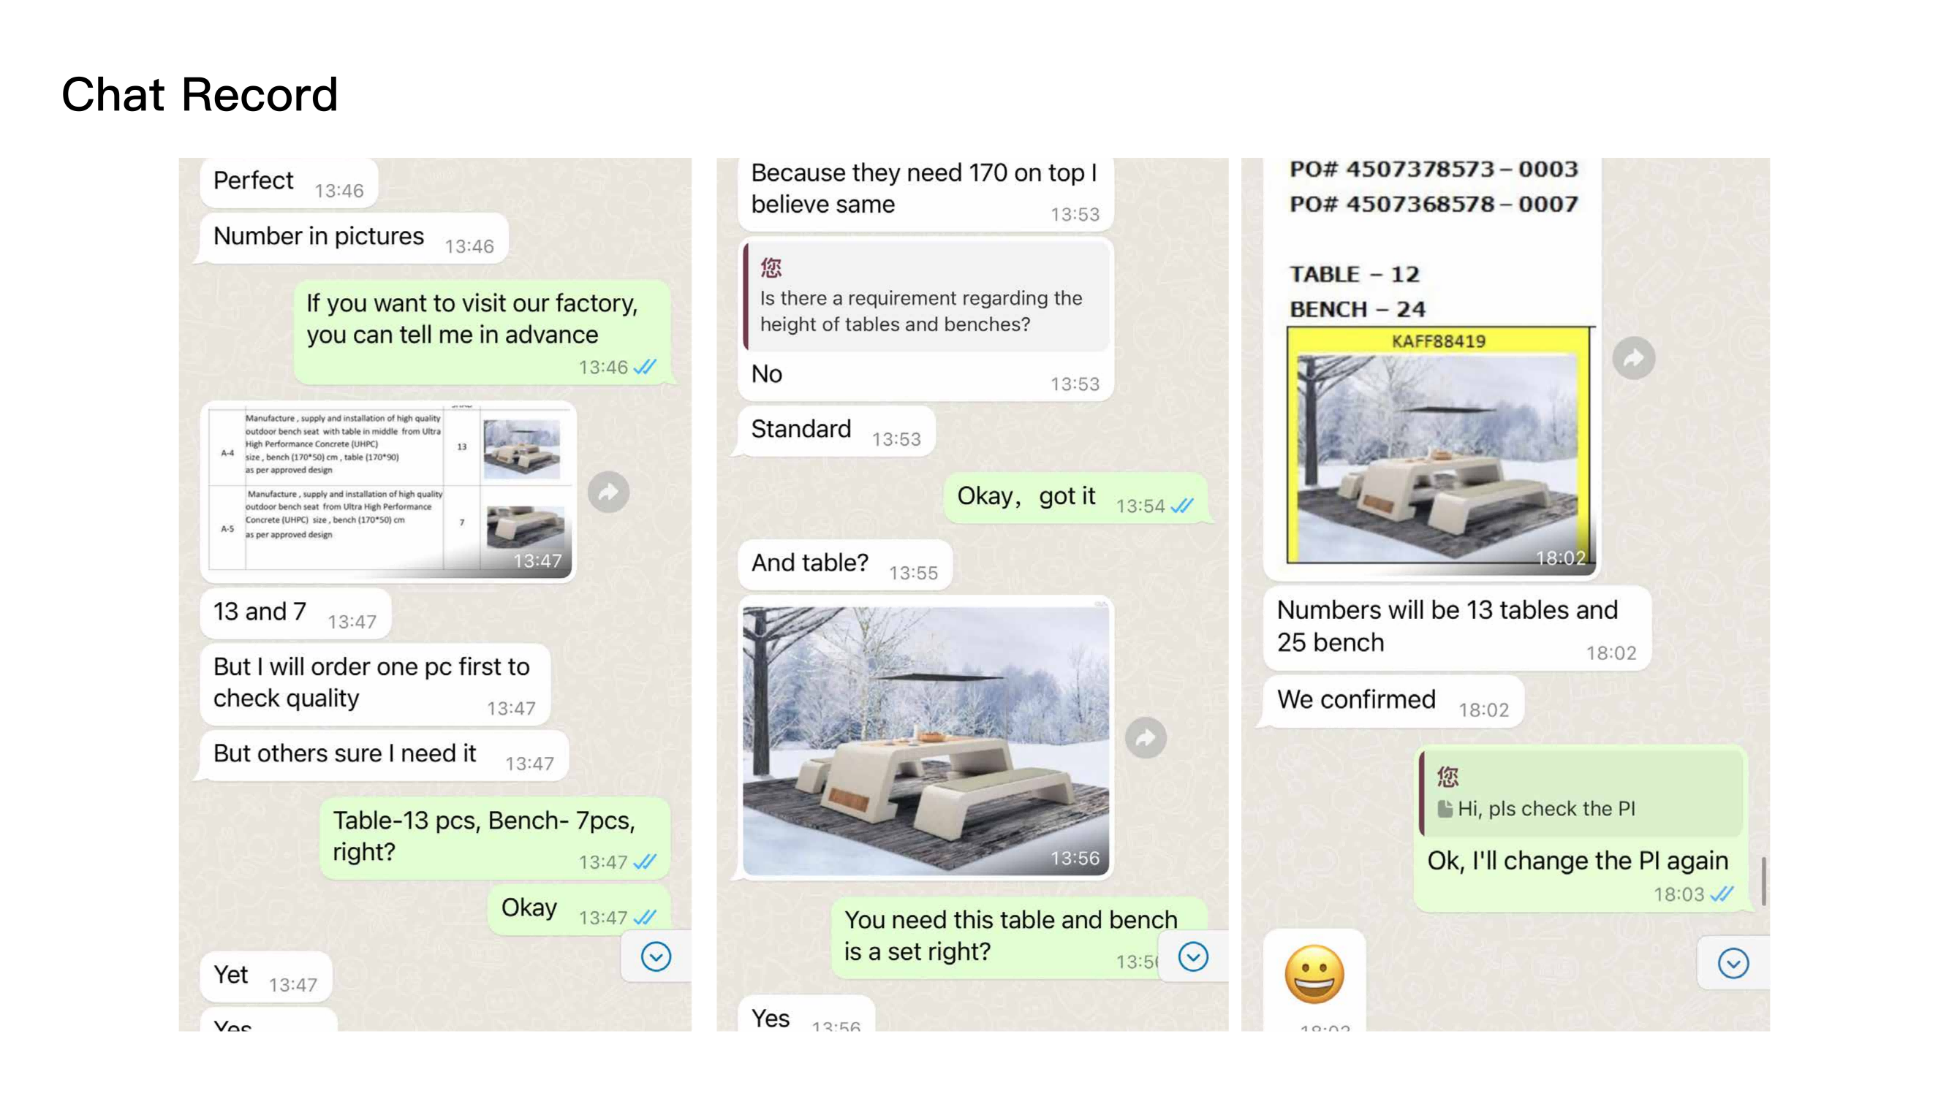Select 'Table-13 pcs, Bench- 7pcs' message
The height and width of the screenshot is (1096, 1949).
[495, 838]
